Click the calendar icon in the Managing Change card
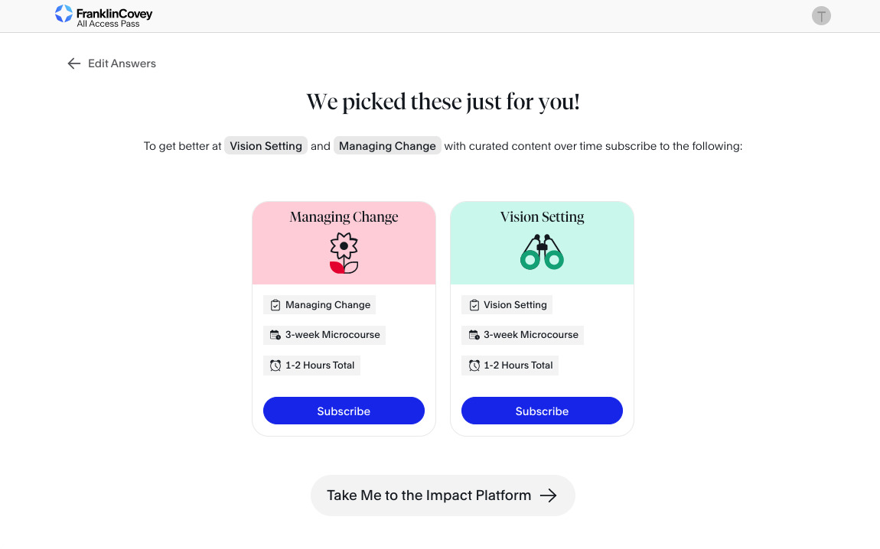Screen dimensions: 880x549 (x=275, y=335)
